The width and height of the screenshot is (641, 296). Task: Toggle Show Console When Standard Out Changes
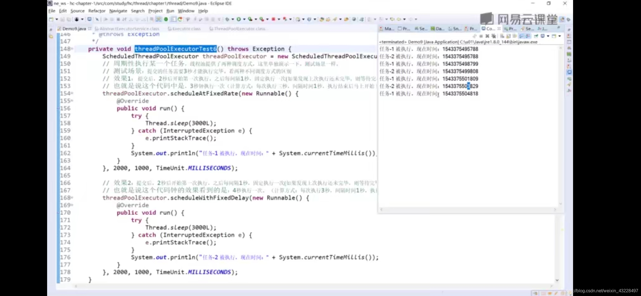[521, 36]
